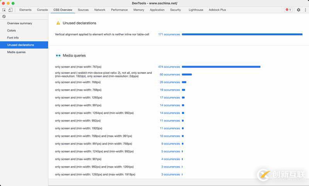This screenshot has width=309, height=186.
Task: Open the Memory tab
Action: point(139,10)
